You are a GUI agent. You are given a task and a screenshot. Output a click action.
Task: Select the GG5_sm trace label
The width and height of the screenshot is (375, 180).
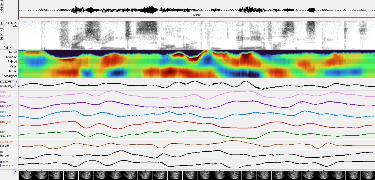point(5,96)
